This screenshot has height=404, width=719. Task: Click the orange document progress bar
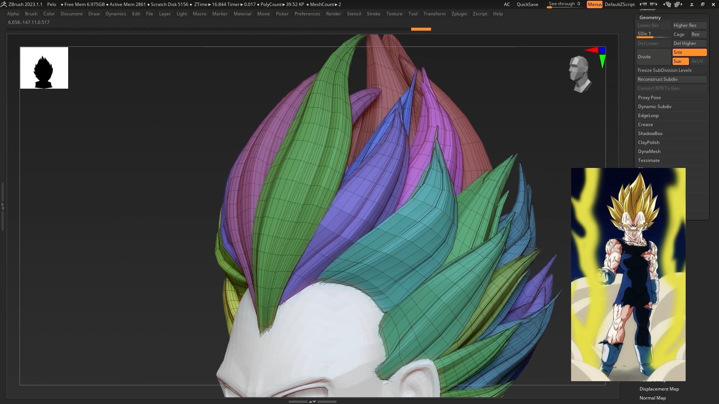[x=421, y=29]
